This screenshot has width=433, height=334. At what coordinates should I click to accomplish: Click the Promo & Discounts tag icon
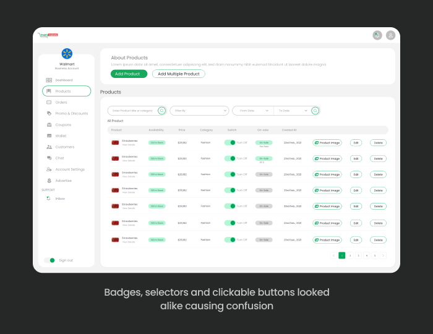pos(49,113)
